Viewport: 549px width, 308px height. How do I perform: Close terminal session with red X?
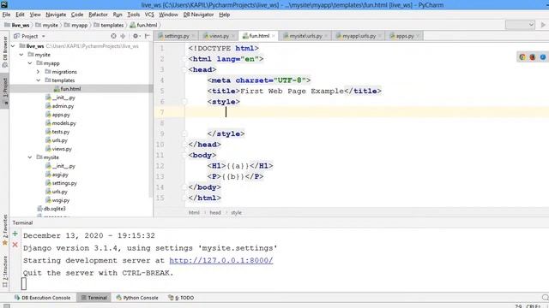(x=15, y=245)
